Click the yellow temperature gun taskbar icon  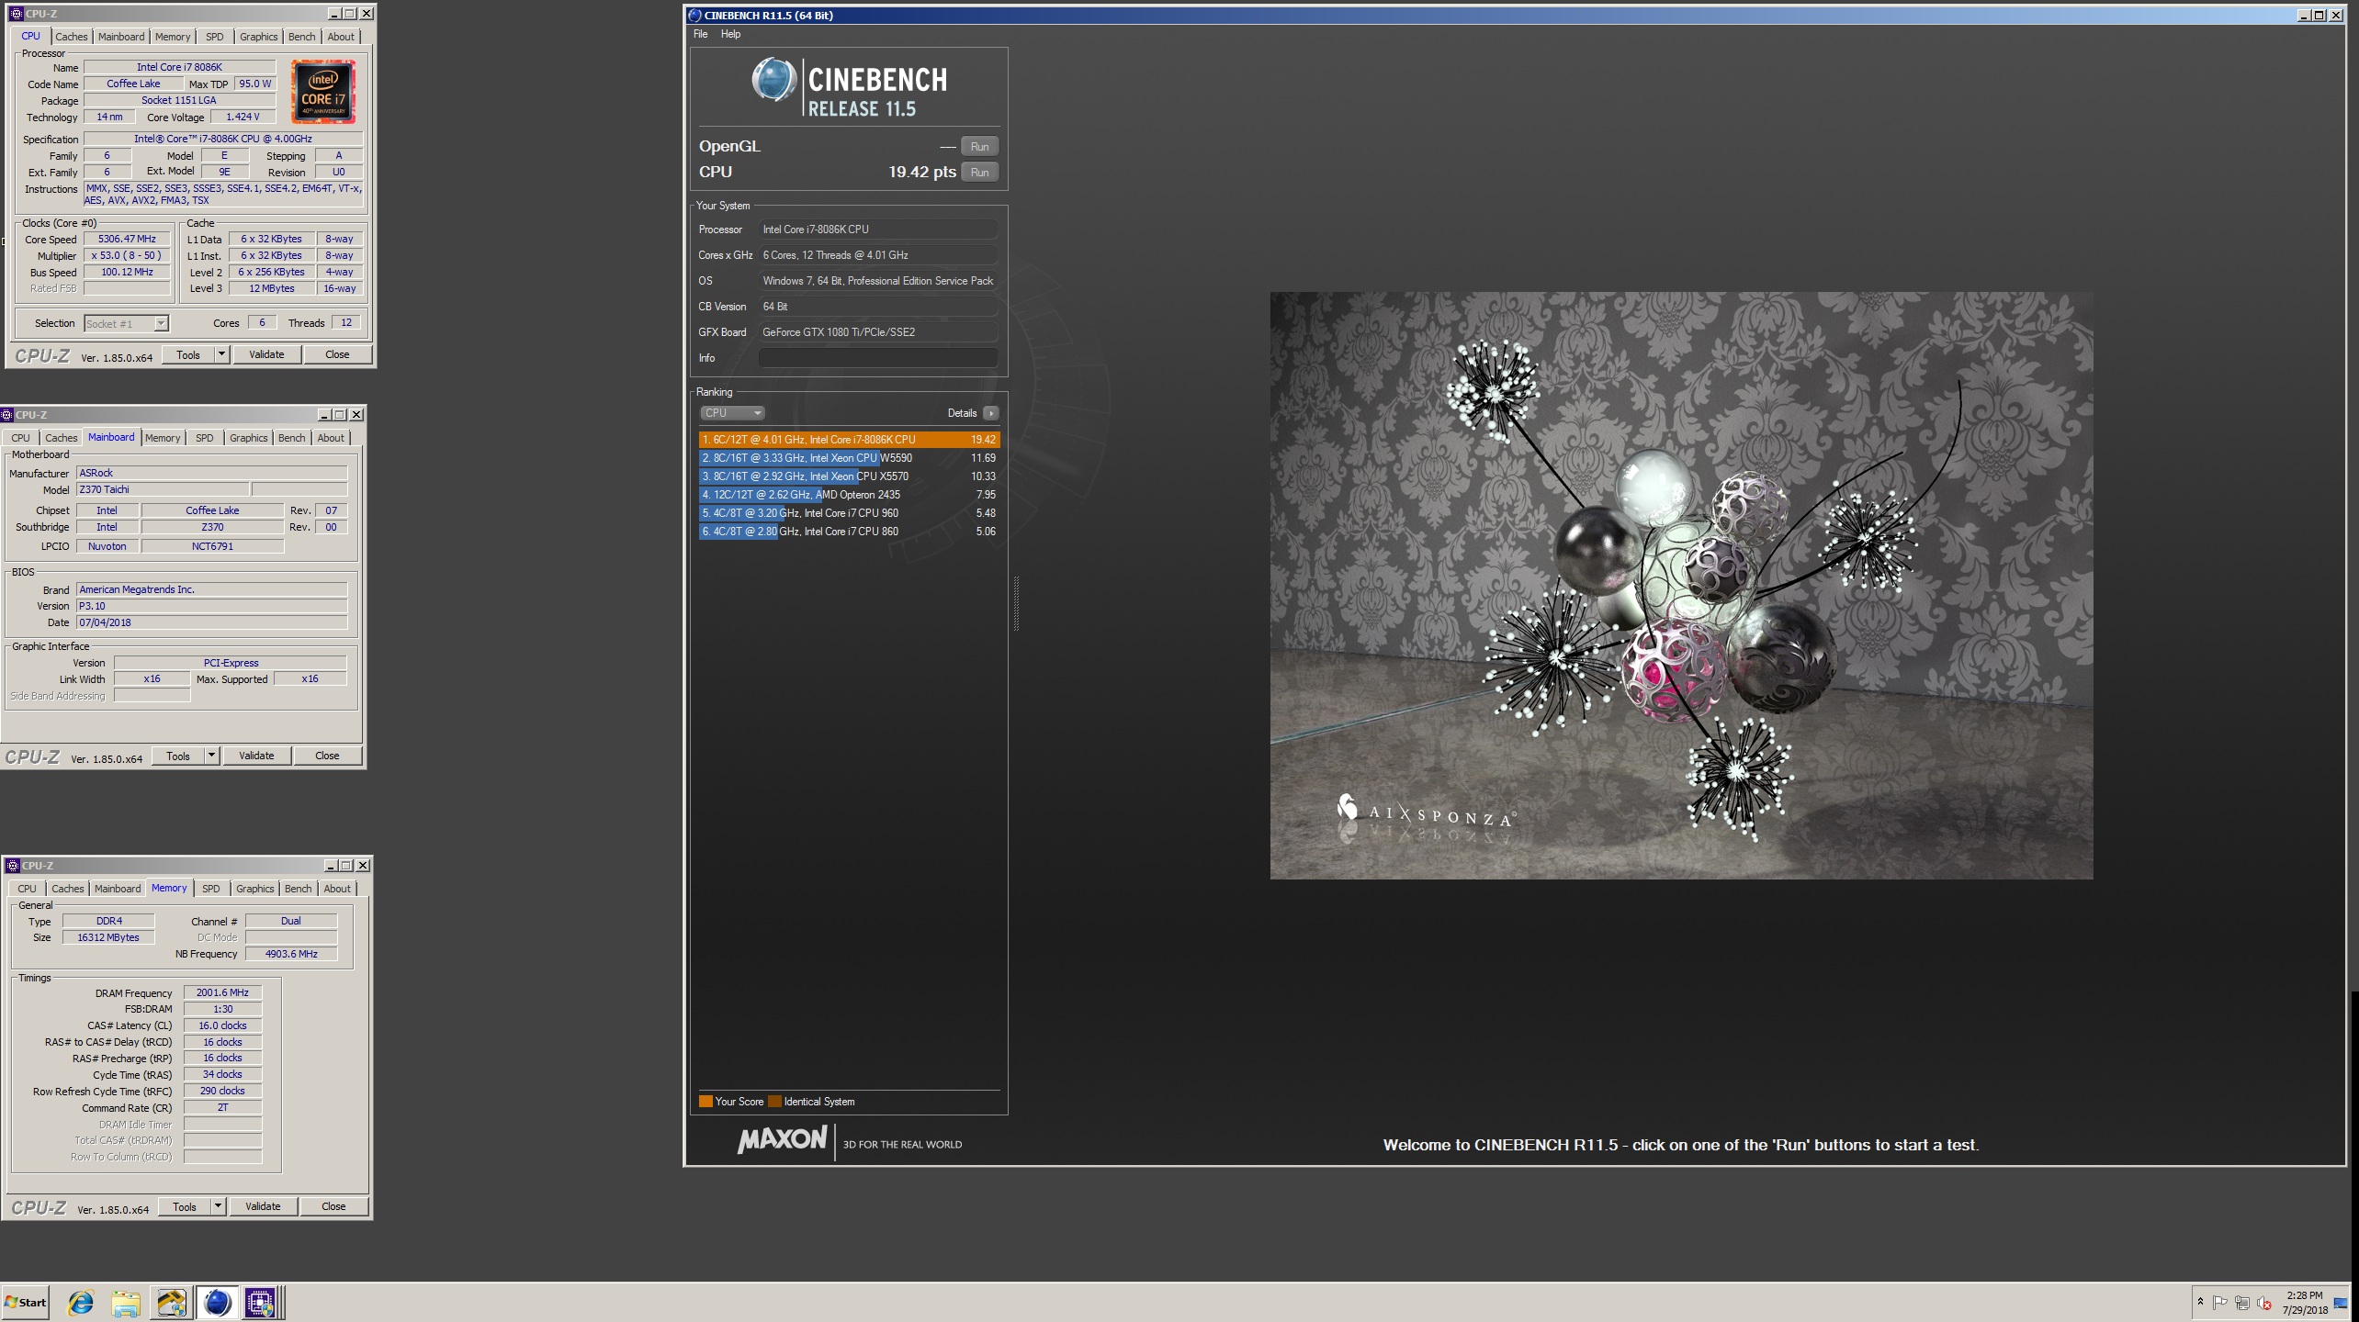(171, 1303)
